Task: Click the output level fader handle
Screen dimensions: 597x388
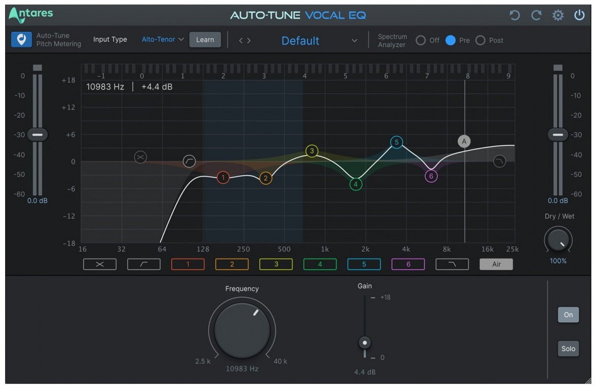Action: click(558, 135)
